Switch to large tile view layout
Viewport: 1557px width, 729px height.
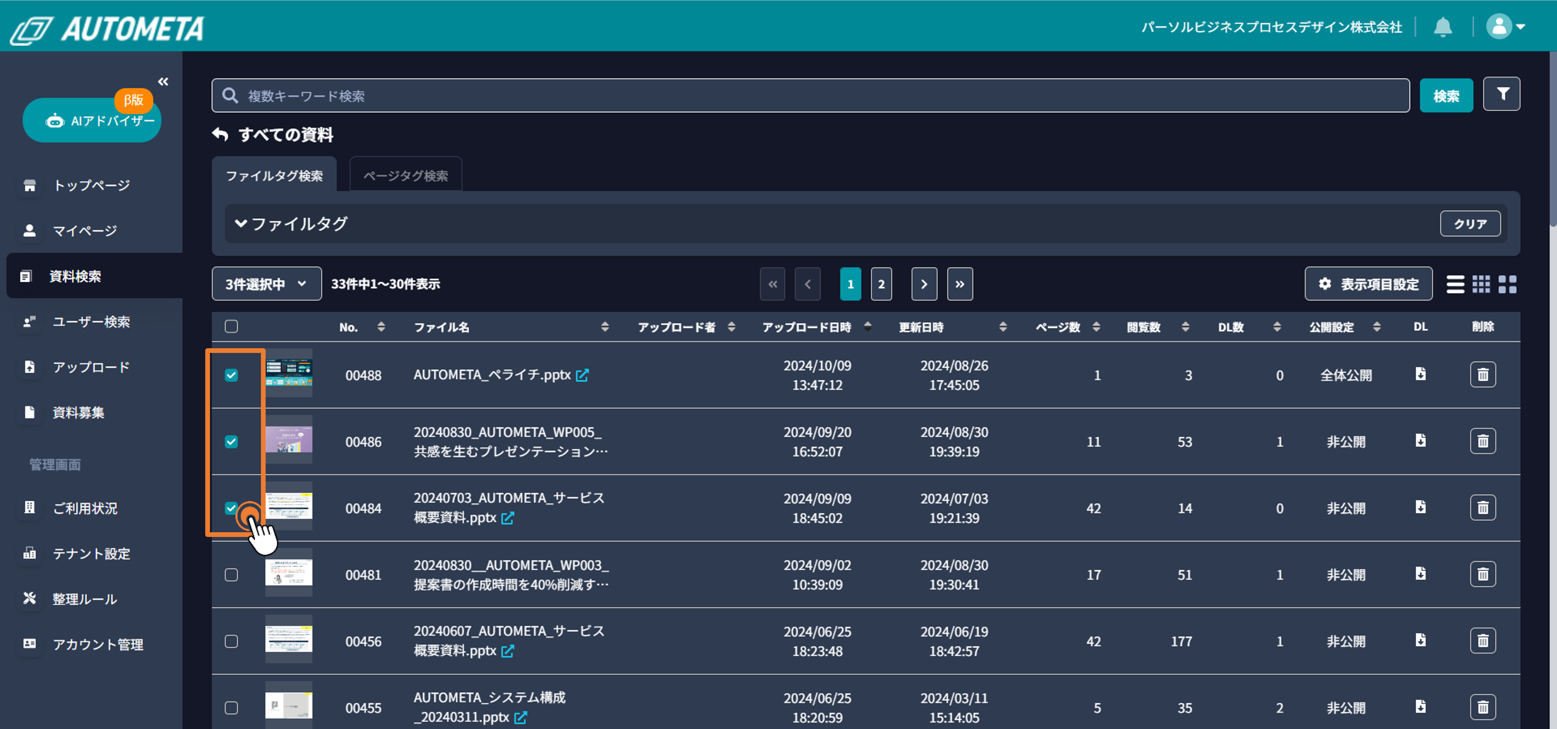point(1507,284)
